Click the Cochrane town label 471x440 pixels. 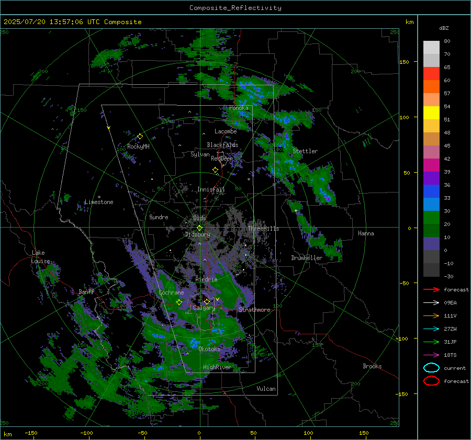(x=171, y=292)
